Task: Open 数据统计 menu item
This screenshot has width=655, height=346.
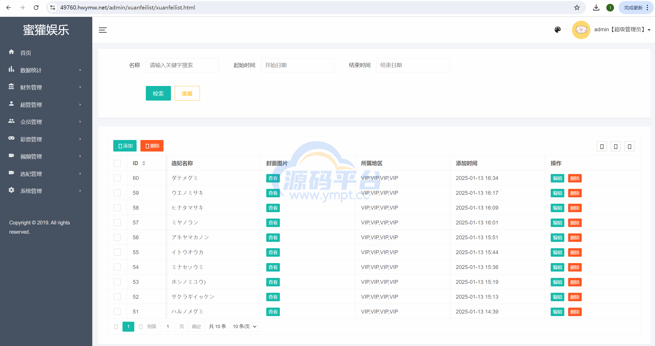Action: click(x=31, y=70)
